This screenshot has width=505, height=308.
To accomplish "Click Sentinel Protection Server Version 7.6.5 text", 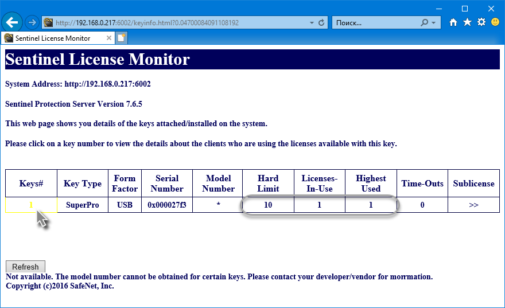I will coord(74,104).
